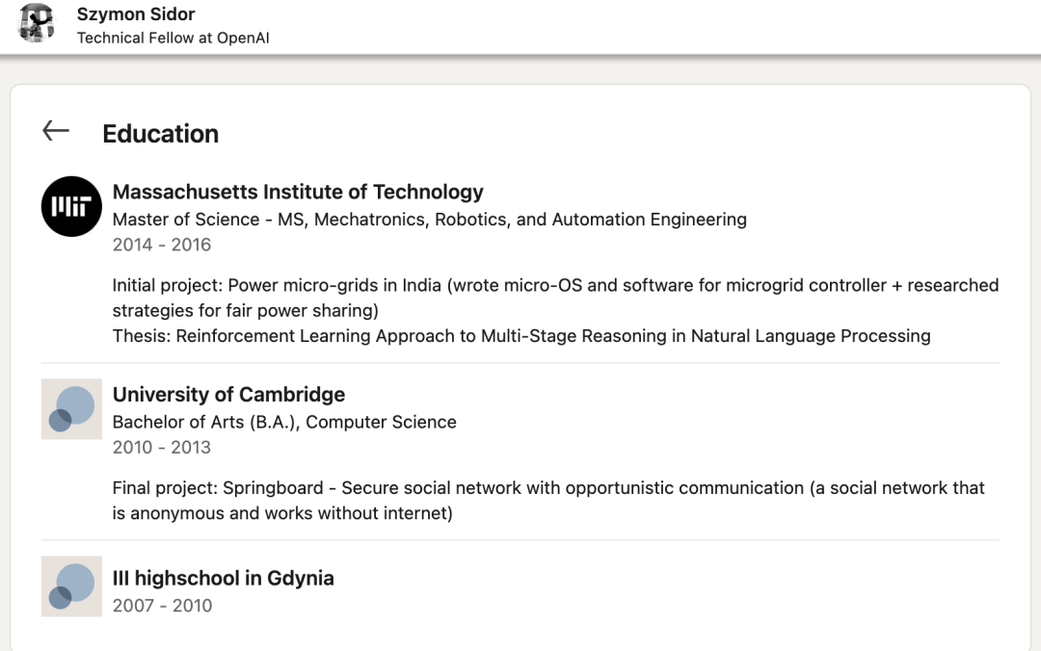Open the Massachusetts Institute of Technology title
Image resolution: width=1041 pixels, height=651 pixels.
click(298, 192)
